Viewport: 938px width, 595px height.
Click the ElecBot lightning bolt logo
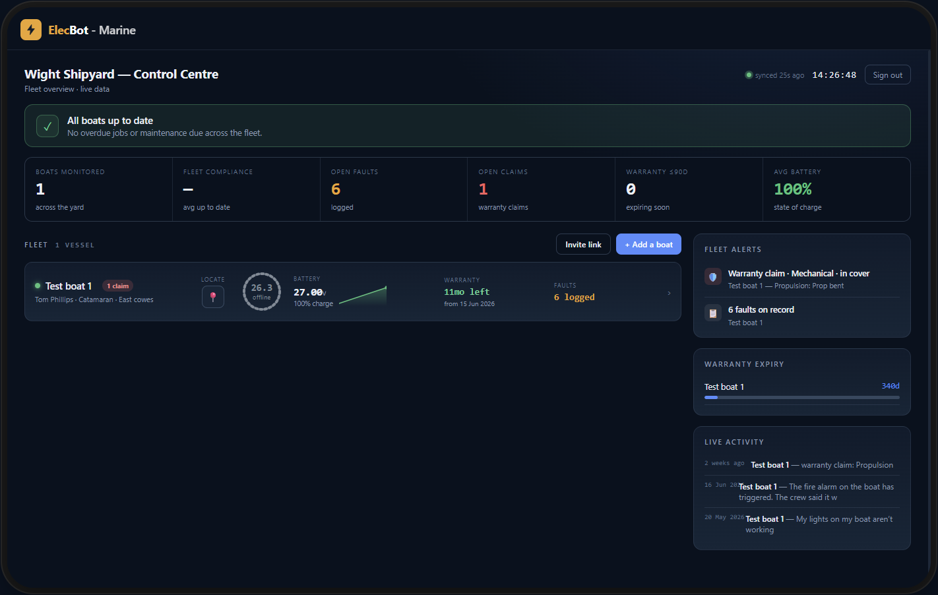(x=31, y=30)
